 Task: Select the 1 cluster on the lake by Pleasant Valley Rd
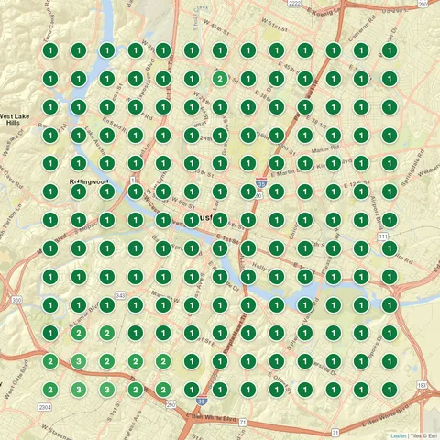click(x=304, y=305)
